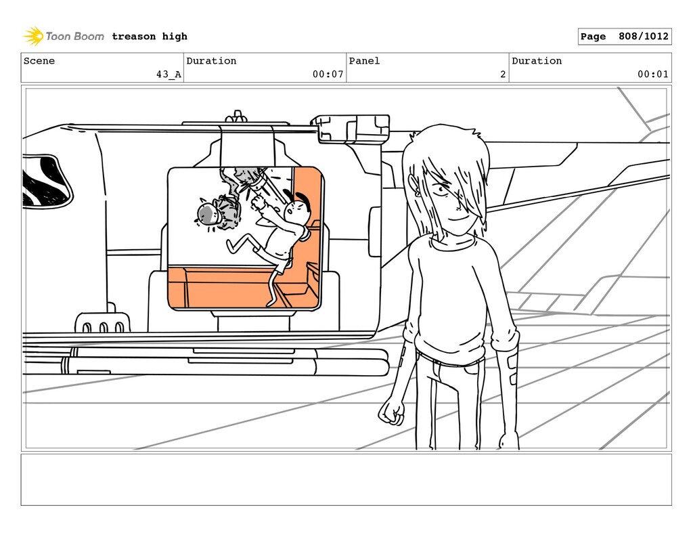Click the Page 808/1012 indicator box
The image size is (693, 537).
(625, 37)
